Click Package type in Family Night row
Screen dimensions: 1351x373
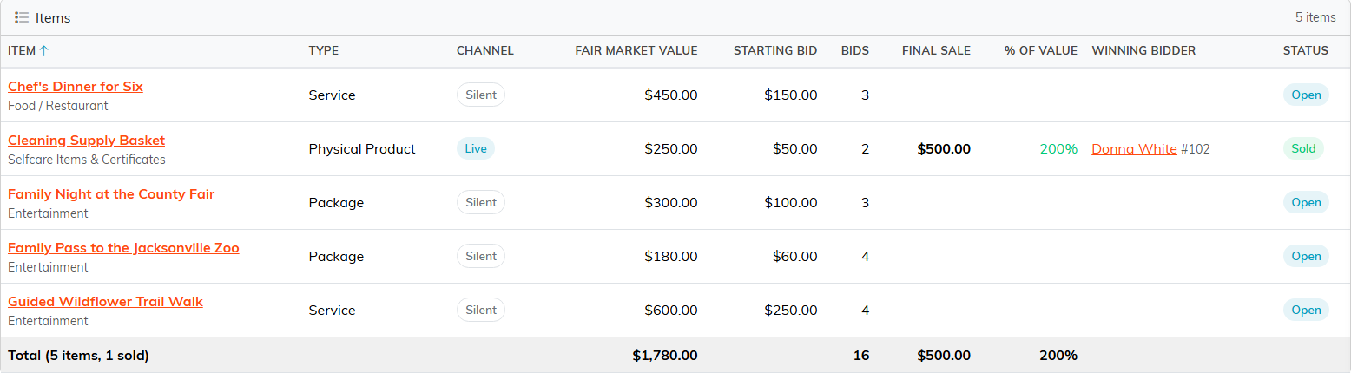coord(336,203)
